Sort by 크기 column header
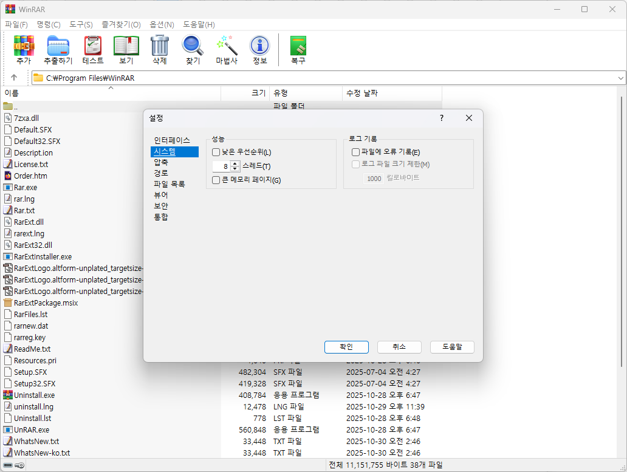The height and width of the screenshot is (472, 627). click(x=245, y=93)
